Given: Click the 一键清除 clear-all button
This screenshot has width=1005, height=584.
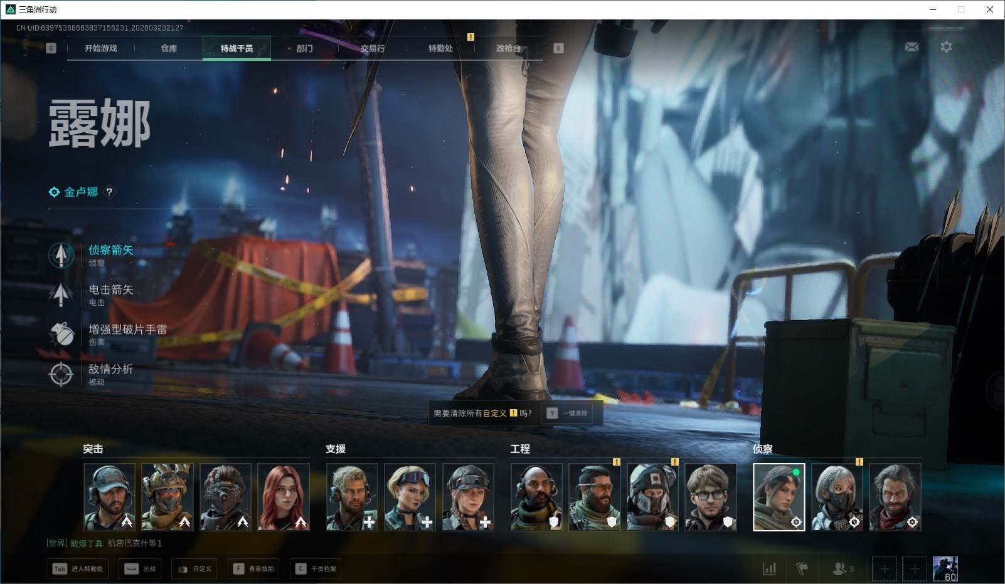Looking at the screenshot, I should (x=566, y=414).
